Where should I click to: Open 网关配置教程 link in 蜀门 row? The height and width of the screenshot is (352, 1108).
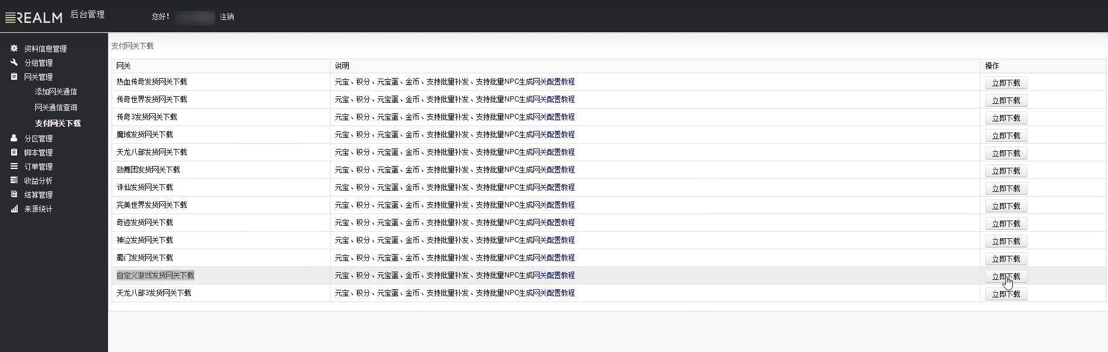[x=554, y=258]
